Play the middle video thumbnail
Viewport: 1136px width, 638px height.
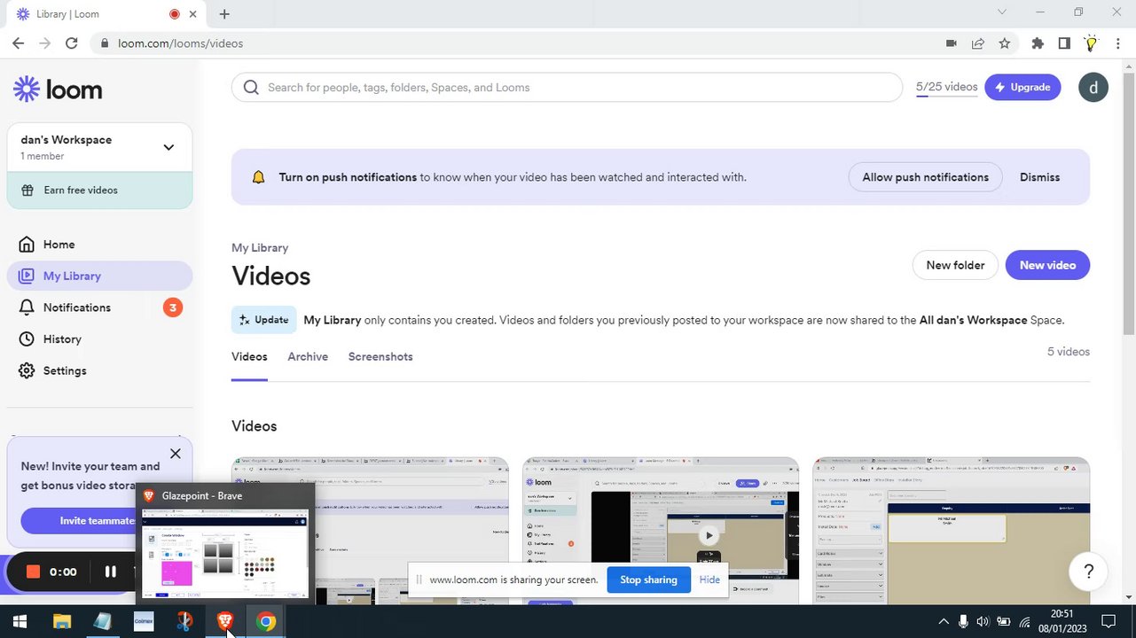click(x=709, y=535)
